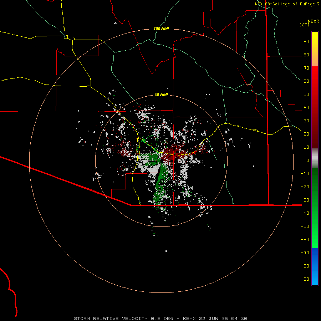The height and width of the screenshot is (321, 321).
Task: Click the positive "10" scale value
Action: (306, 147)
